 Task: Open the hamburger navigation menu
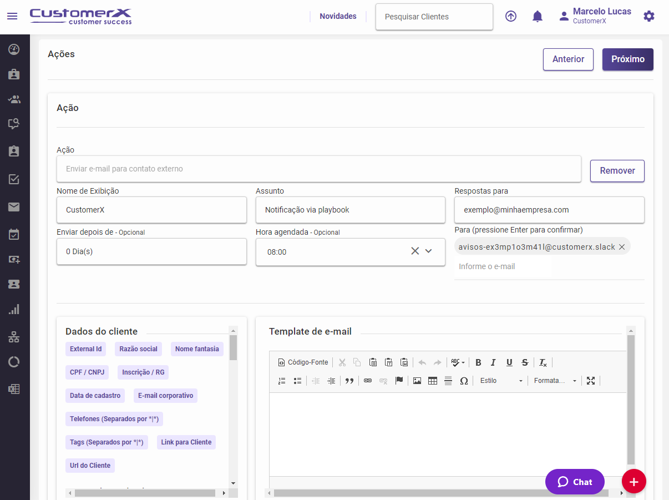click(x=12, y=17)
